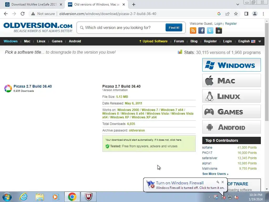Bookmark this page with the star

[x=236, y=14]
